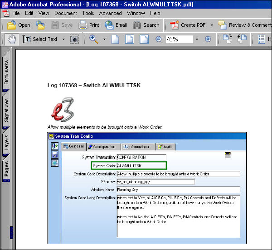Click the Window field w_ac_planning_qry
The height and width of the screenshot is (250, 272).
coord(156,182)
